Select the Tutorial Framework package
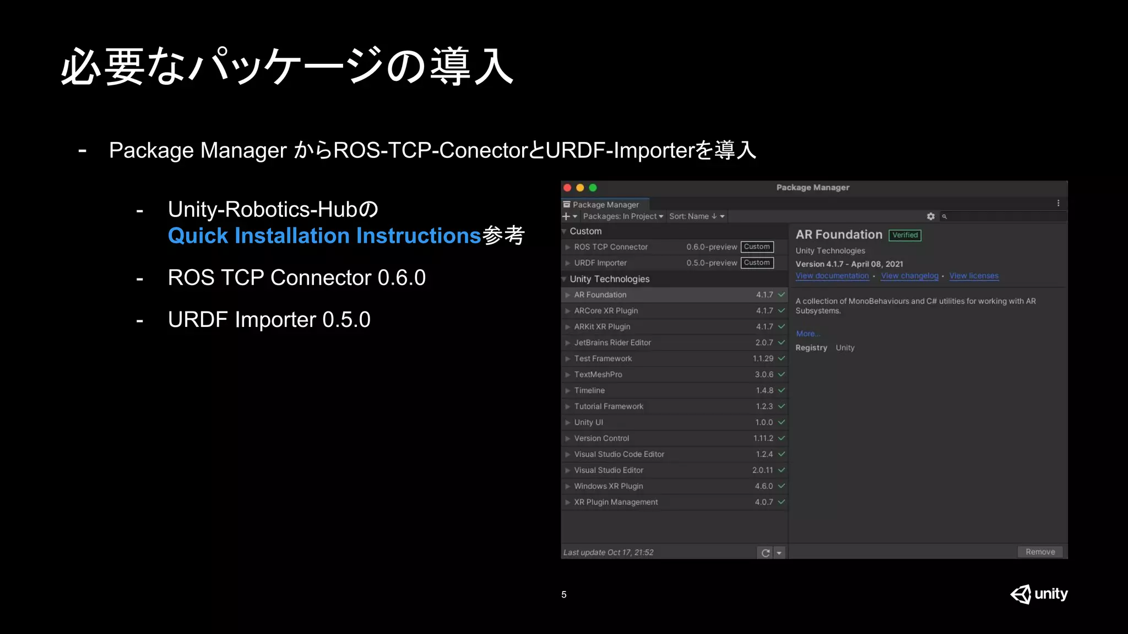The width and height of the screenshot is (1128, 634). [675, 406]
